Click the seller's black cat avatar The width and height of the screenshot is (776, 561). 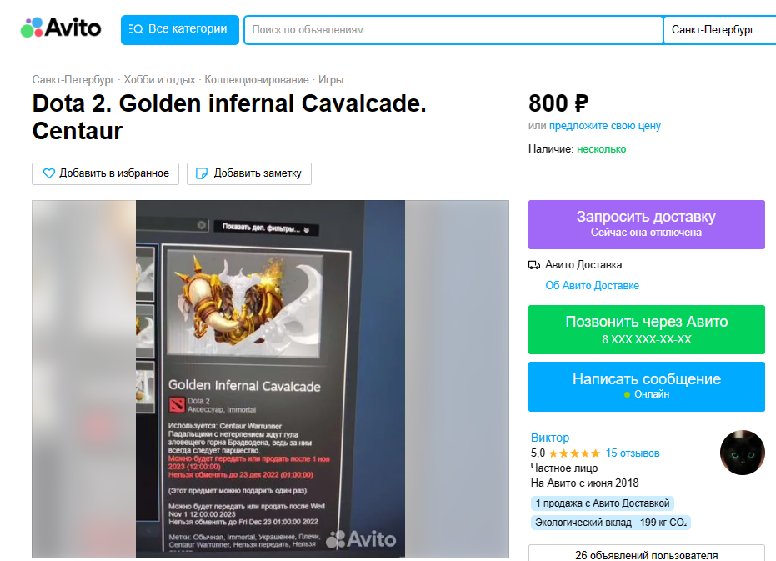coord(742,453)
